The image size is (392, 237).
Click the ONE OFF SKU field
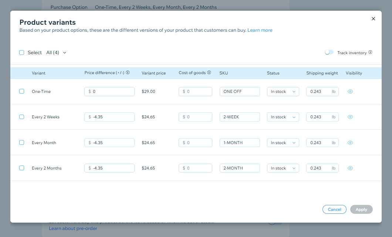[x=240, y=91]
